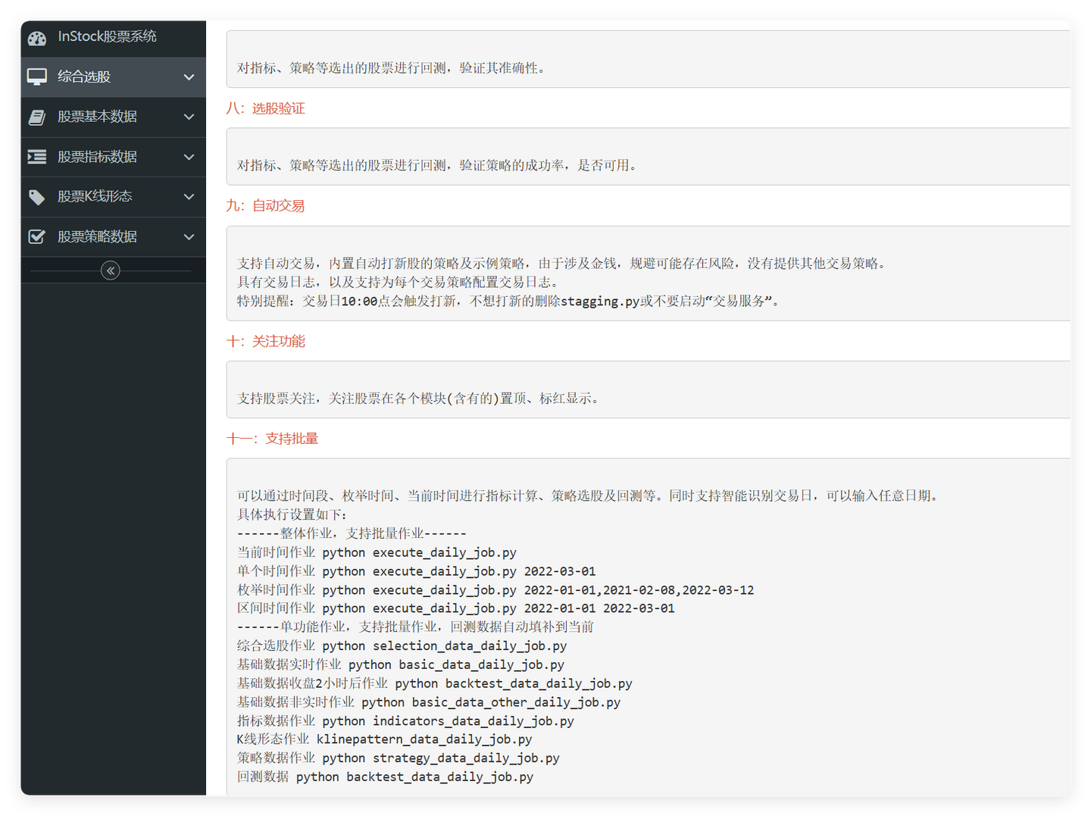Screen dimensions: 1091x816
Task: Click the 基础数据实时作业 basic_data_daily_job.py line
Action: pyautogui.click(x=401, y=664)
